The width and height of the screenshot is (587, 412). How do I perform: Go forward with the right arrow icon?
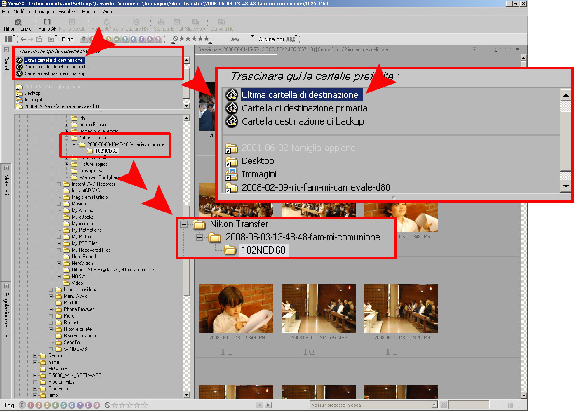(31, 39)
